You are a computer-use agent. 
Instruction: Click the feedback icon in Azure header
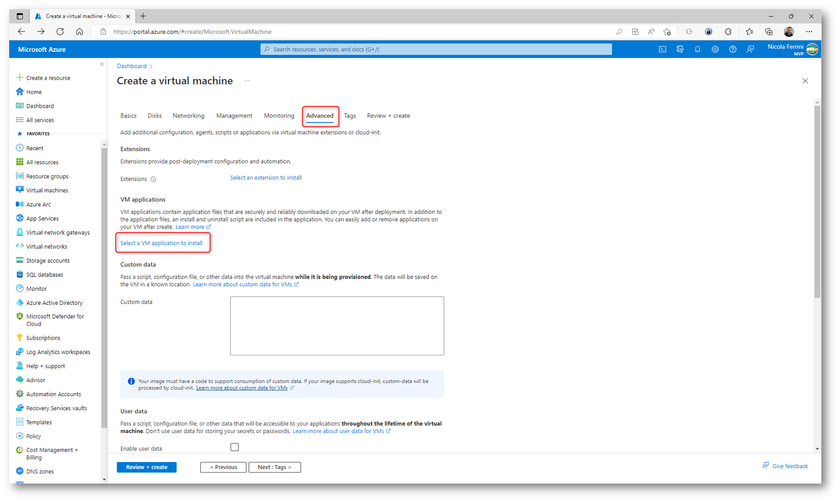click(x=750, y=50)
